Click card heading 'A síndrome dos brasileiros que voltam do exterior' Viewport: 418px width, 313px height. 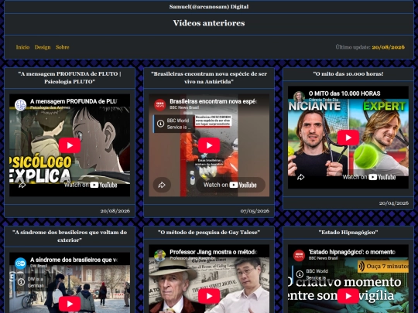70,236
